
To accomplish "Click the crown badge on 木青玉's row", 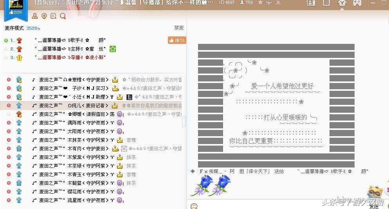I will pos(120,174).
